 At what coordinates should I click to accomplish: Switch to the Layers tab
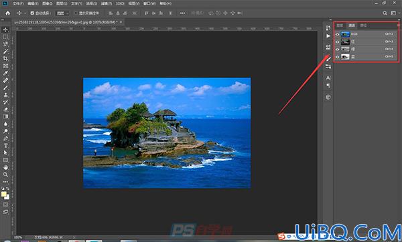tap(340, 25)
